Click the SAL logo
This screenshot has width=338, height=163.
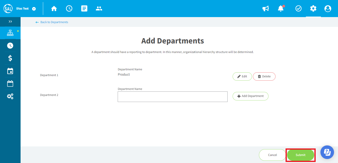(x=8, y=9)
